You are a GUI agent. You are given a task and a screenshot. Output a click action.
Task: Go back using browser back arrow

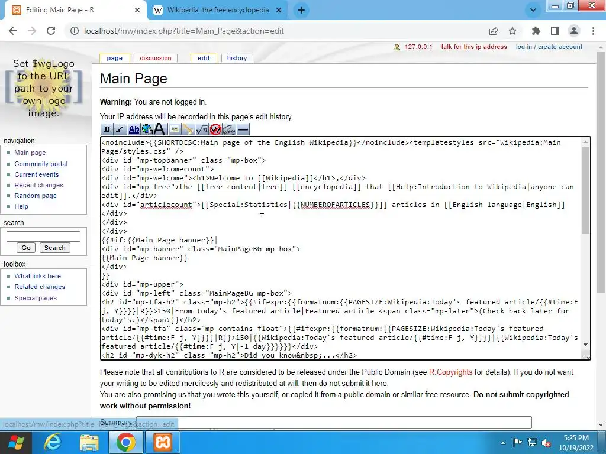click(x=13, y=31)
